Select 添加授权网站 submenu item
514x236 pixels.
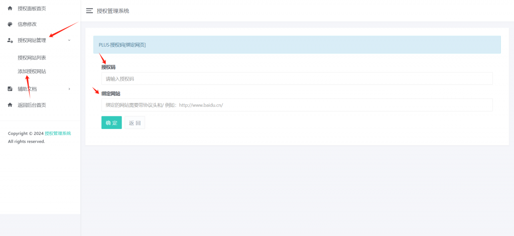pyautogui.click(x=32, y=71)
